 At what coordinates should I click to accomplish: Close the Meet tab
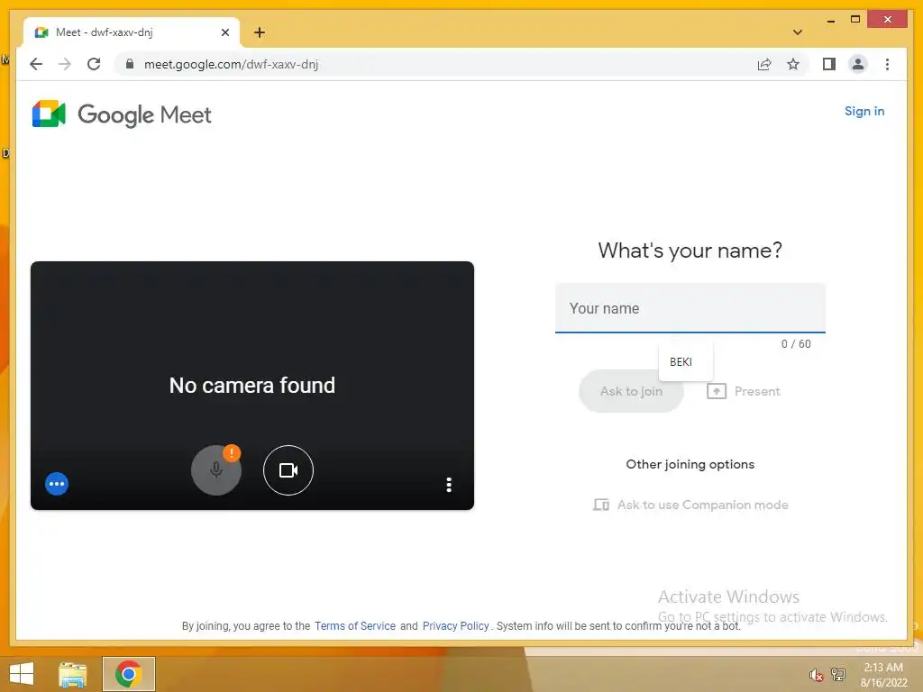[224, 32]
